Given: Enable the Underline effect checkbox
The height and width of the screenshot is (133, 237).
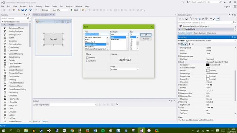Looking at the screenshot, I should (x=87, y=61).
